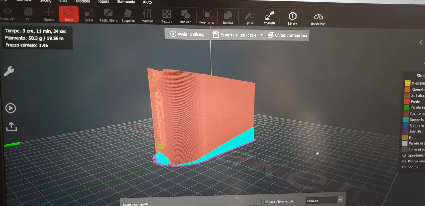Click Chiudi l'anteprima button
Screen dimensions: 425x206
click(287, 35)
